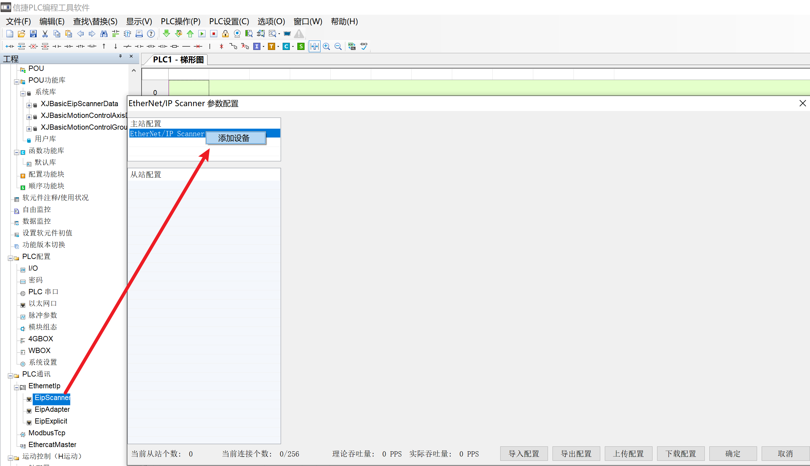Select ModbusTcp in the project tree

(x=47, y=433)
